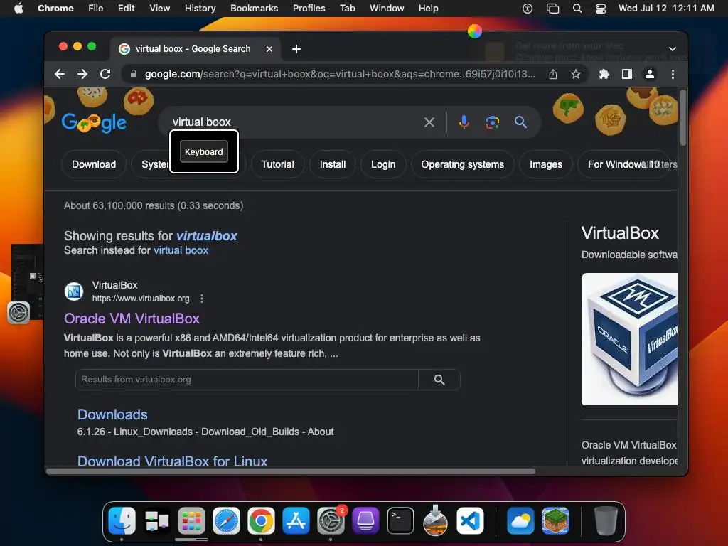Select the Download filter chip
The width and height of the screenshot is (728, 546).
coord(94,164)
